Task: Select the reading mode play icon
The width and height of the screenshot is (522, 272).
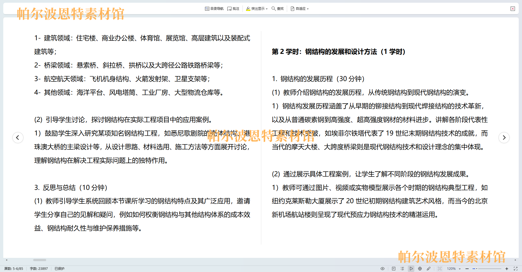Action: coord(411,269)
